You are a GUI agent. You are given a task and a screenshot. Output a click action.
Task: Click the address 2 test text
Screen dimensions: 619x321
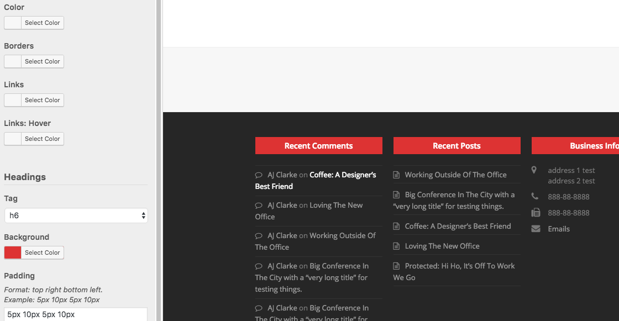(x=571, y=181)
